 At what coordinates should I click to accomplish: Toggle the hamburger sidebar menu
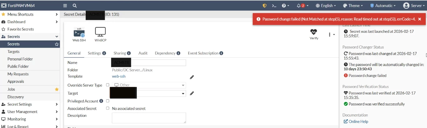point(65,6)
